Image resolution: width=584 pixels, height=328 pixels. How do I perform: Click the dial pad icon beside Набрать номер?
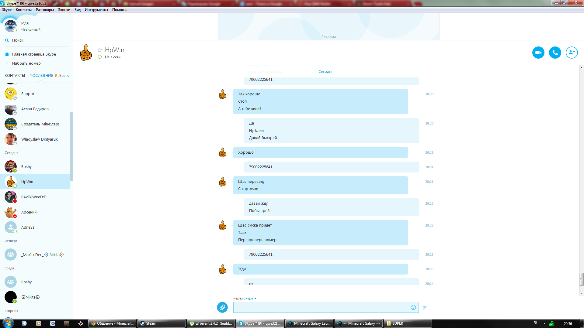coord(7,63)
